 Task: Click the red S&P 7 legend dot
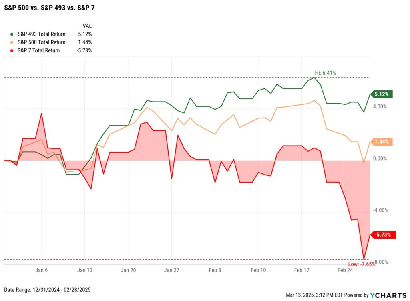coord(12,51)
